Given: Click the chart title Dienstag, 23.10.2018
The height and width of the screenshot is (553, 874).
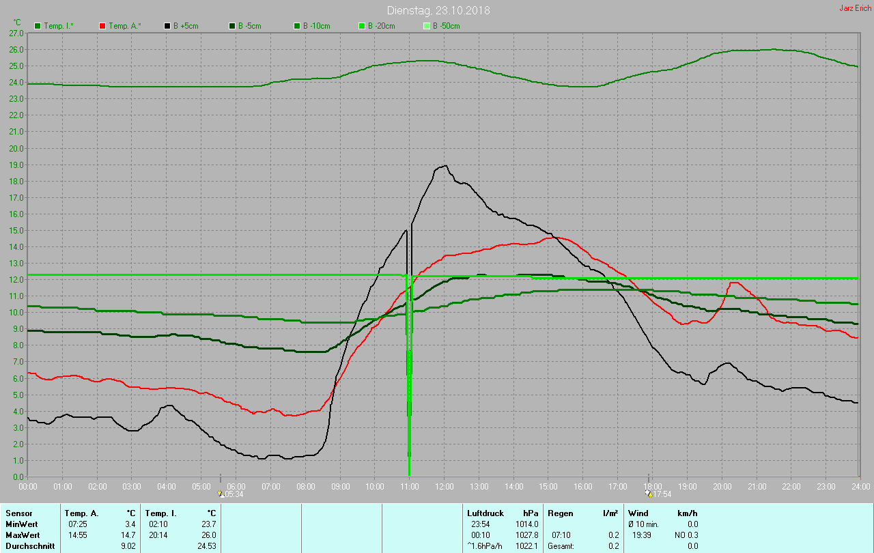Looking at the screenshot, I should [x=438, y=10].
